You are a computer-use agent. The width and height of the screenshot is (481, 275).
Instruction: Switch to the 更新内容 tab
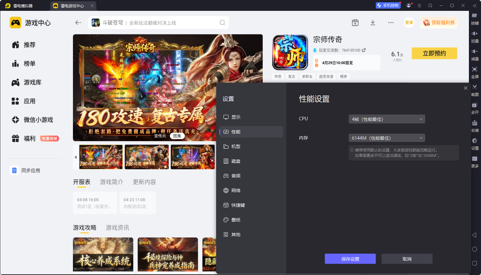[x=144, y=182]
